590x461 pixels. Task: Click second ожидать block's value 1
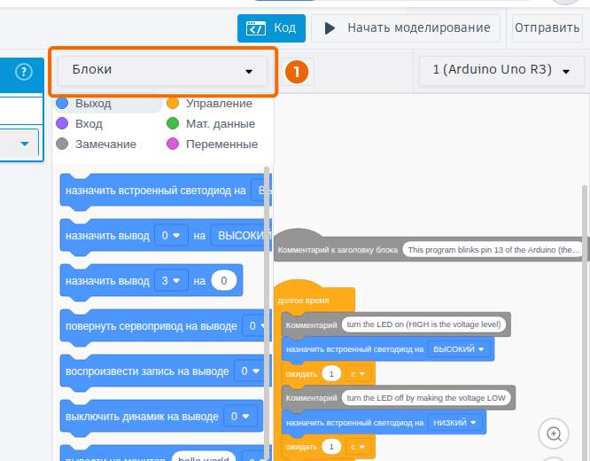[331, 447]
